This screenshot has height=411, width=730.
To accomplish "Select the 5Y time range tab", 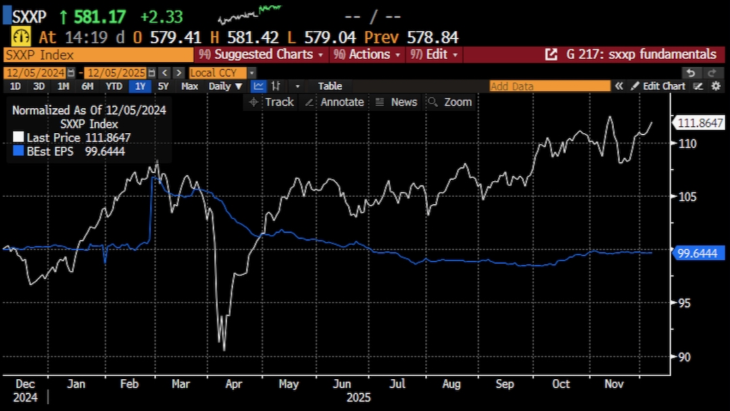I will tap(163, 86).
